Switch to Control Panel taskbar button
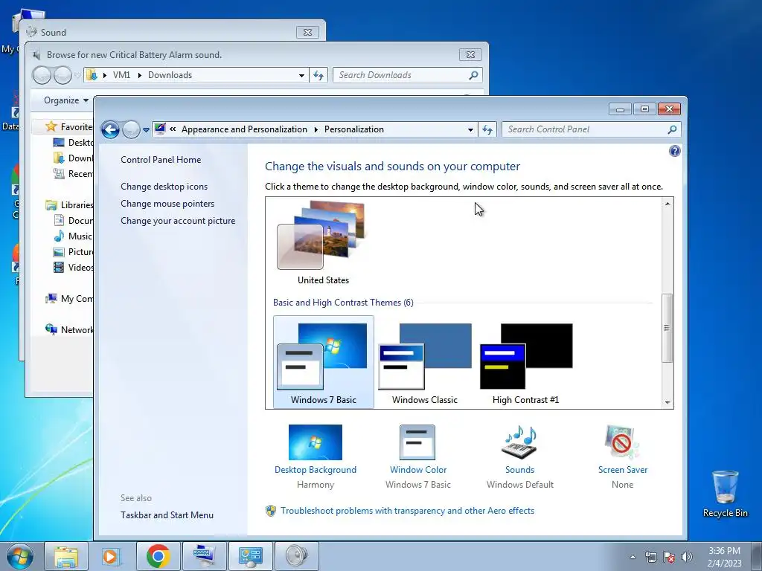The width and height of the screenshot is (762, 571). pyautogui.click(x=250, y=556)
